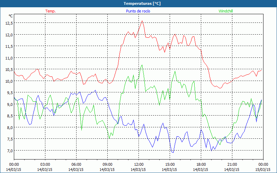Image resolution: width=277 pixels, height=173 pixels.
Task: Click the 06:00 time axis label
Action: (76, 165)
